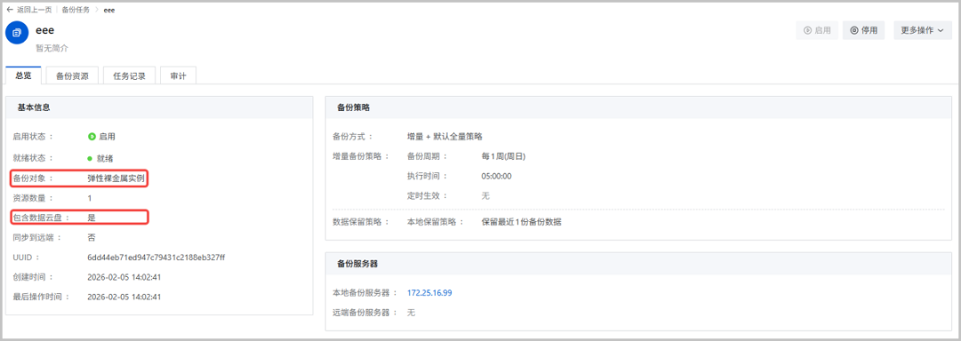Click the 暂无简介 description text
This screenshot has width=961, height=341.
(x=52, y=48)
